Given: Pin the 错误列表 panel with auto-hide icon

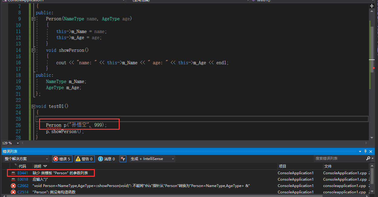Looking at the screenshot, I should [x=366, y=151].
